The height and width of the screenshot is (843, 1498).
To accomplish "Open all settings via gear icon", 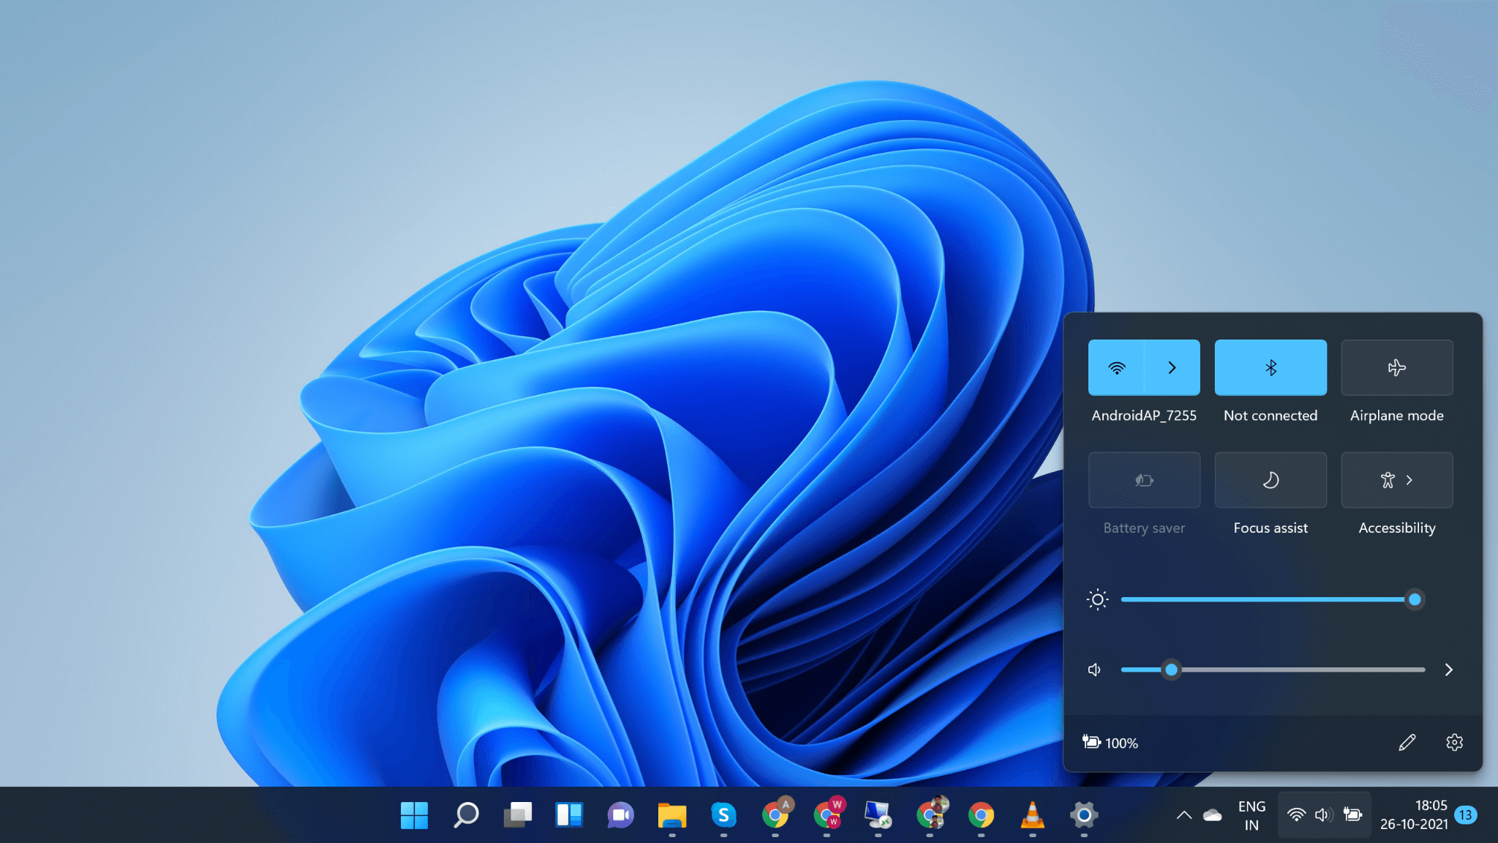I will click(x=1454, y=743).
